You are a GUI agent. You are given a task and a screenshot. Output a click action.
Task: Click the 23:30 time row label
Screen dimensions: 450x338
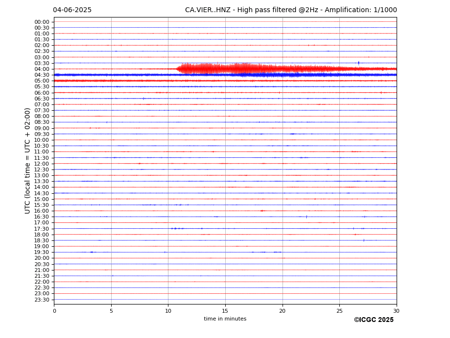[42, 300]
